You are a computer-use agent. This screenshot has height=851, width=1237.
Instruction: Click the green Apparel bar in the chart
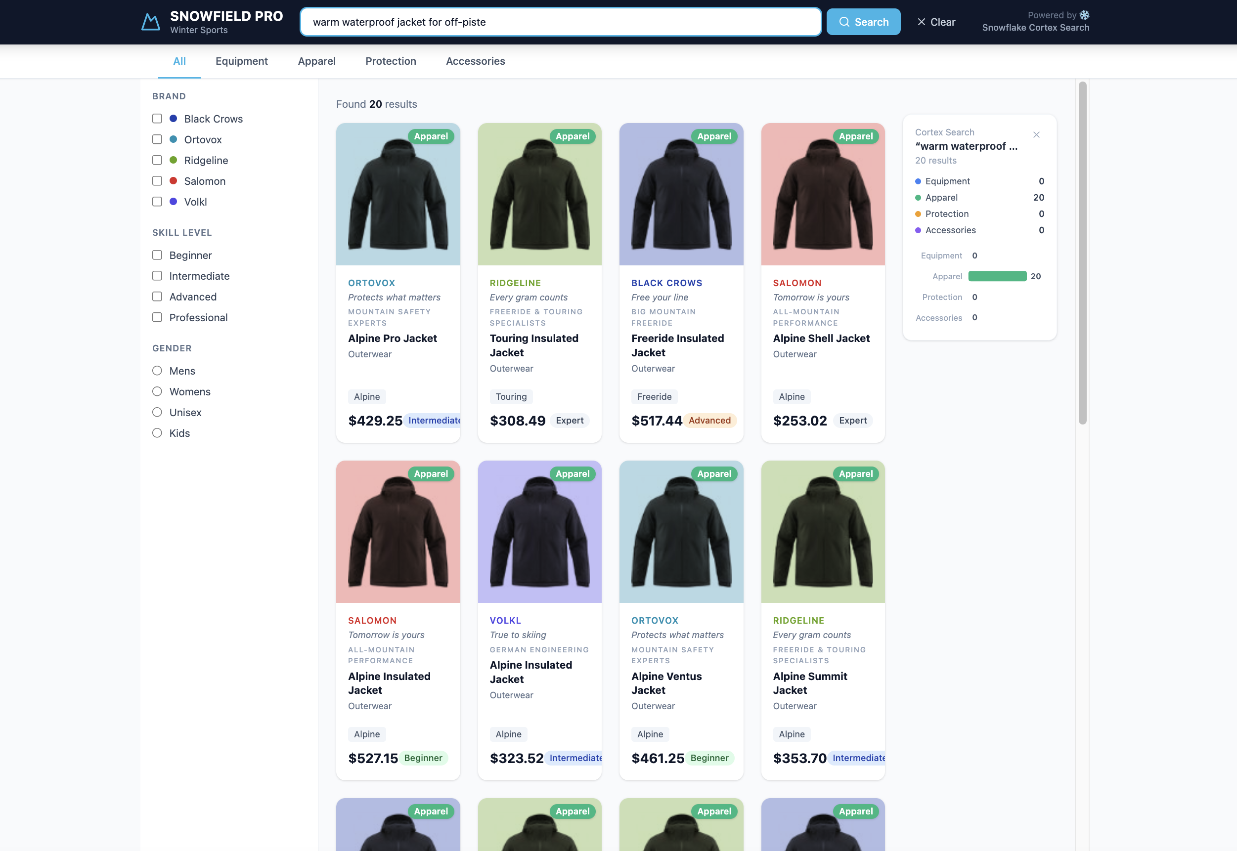pos(997,276)
